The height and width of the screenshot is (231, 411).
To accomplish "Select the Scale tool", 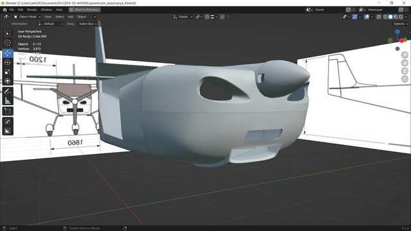I will 8,71.
